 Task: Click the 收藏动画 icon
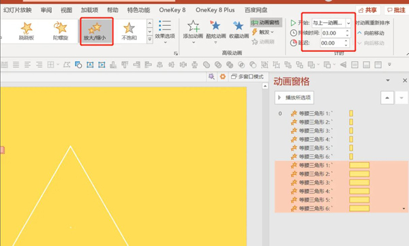[239, 26]
